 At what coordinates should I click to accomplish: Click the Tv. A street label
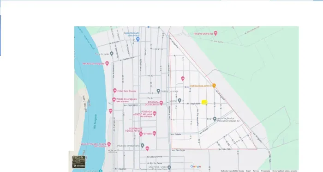tap(150, 98)
